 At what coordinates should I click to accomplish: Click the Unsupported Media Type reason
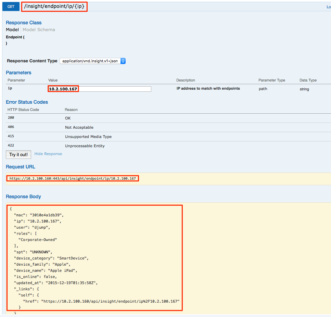pos(88,137)
